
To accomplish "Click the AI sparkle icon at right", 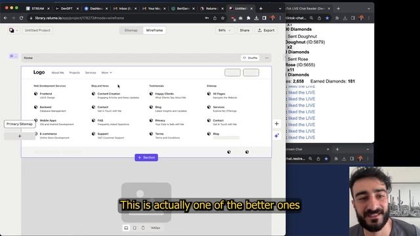I will pos(277,136).
